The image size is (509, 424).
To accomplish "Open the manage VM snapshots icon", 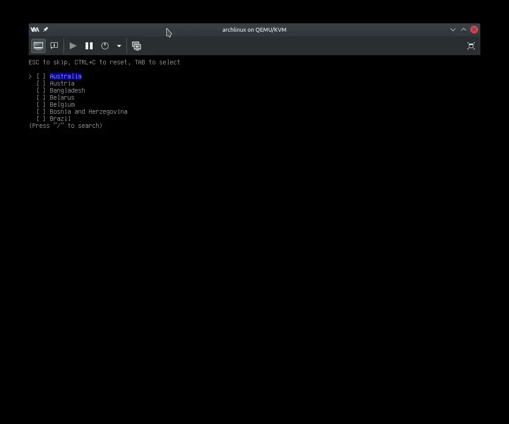I will click(137, 46).
